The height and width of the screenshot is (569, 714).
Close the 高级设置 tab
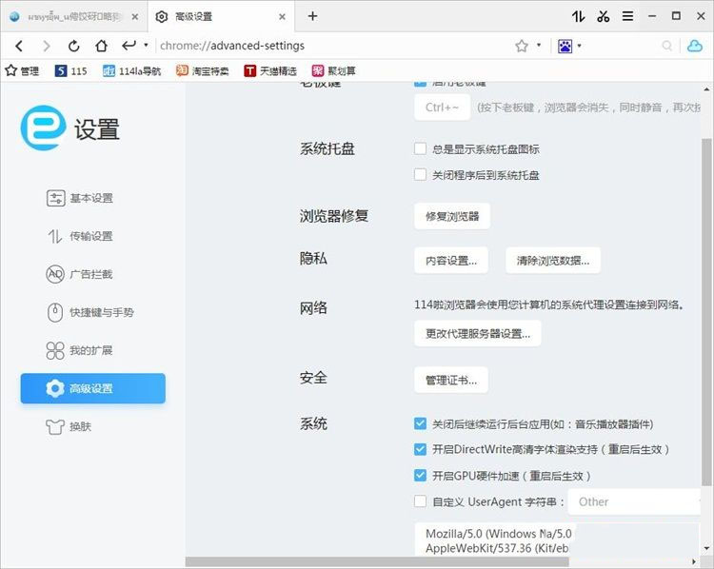click(283, 17)
